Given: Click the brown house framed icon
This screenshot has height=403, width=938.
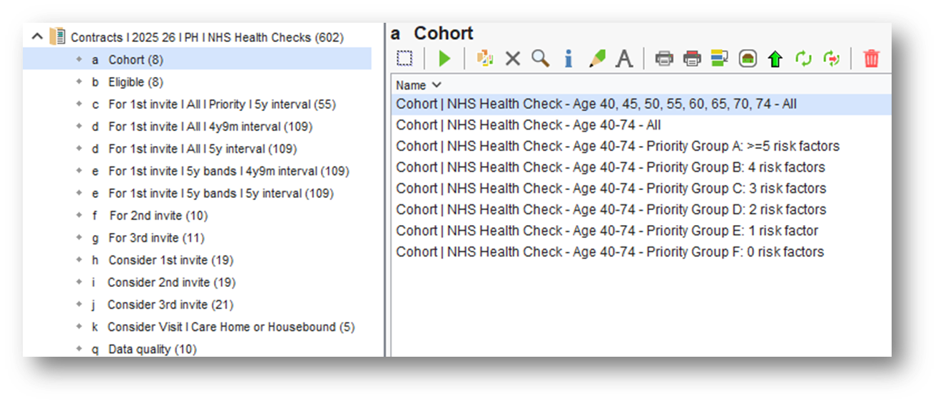Looking at the screenshot, I should (748, 58).
